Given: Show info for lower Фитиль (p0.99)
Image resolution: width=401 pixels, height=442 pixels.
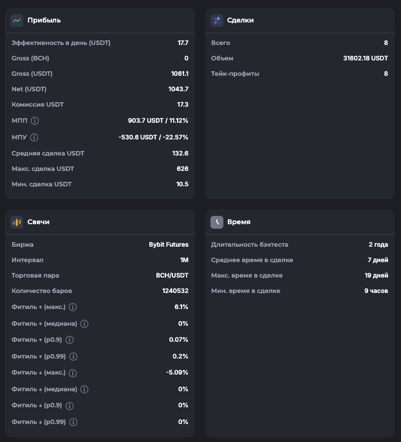Looking at the screenshot, I should click(73, 422).
